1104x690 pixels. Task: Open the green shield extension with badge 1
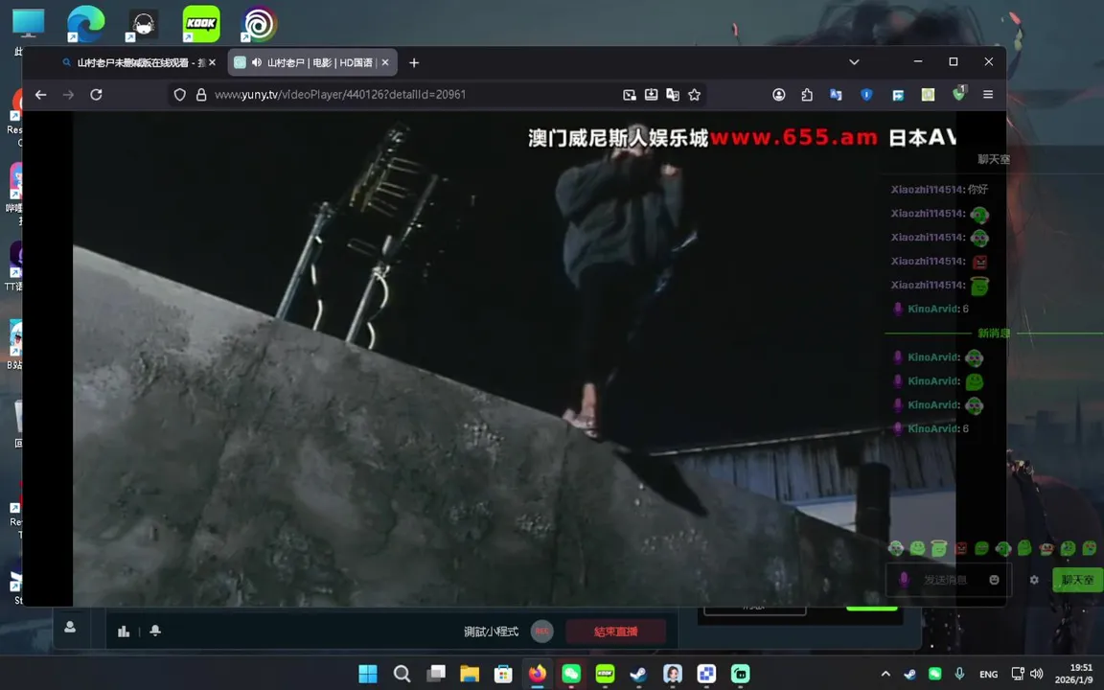point(959,93)
